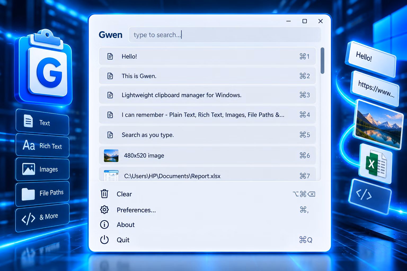The width and height of the screenshot is (407, 271).
Task: Click the ⌘1 shortcut label
Action: point(304,56)
